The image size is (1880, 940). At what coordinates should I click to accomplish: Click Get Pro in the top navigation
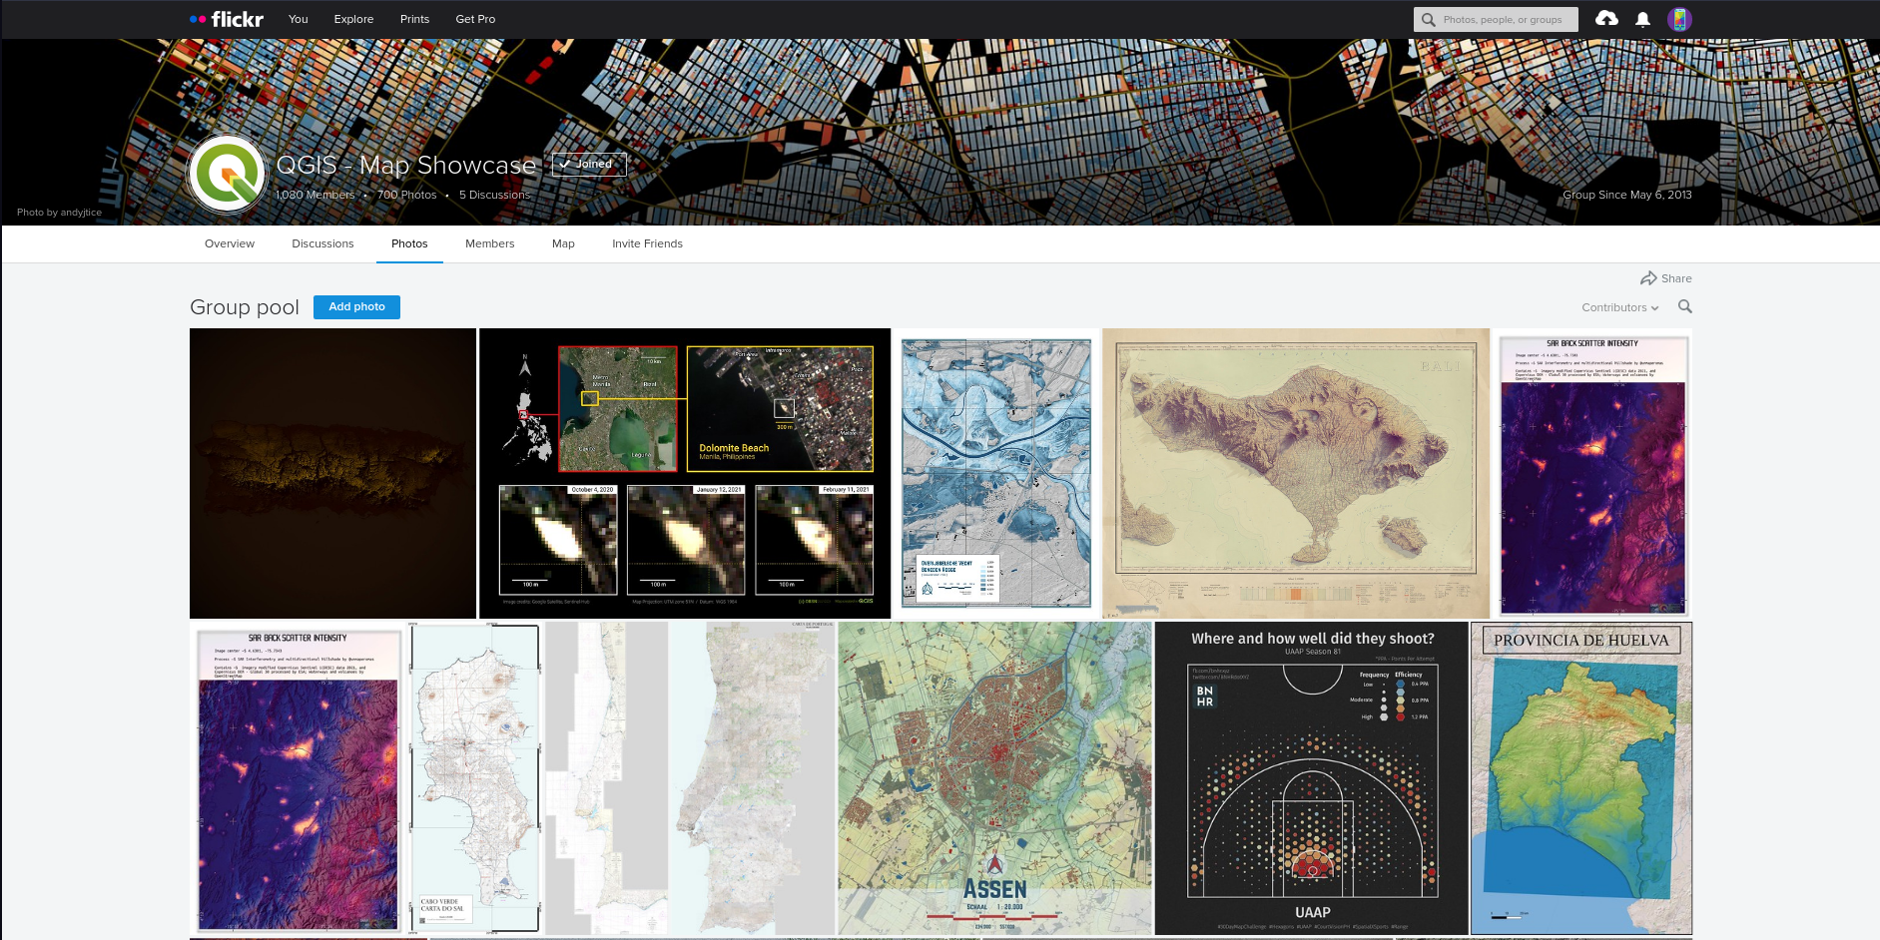(x=475, y=19)
